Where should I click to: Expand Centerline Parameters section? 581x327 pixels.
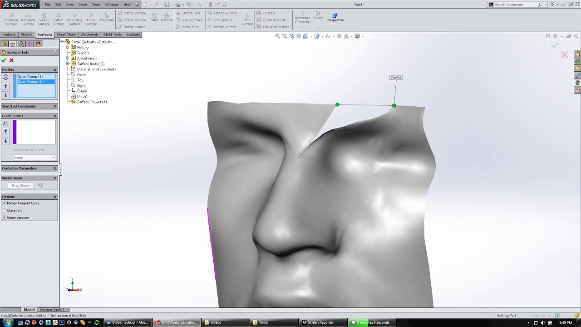[55, 168]
